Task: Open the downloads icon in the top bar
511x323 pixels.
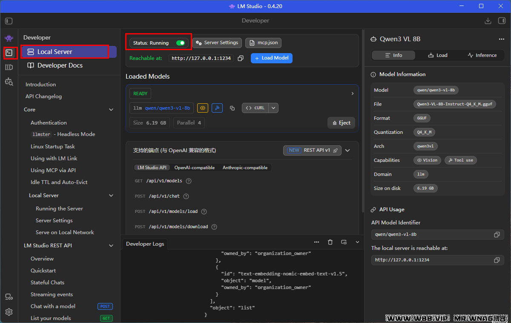Action: coord(488,20)
